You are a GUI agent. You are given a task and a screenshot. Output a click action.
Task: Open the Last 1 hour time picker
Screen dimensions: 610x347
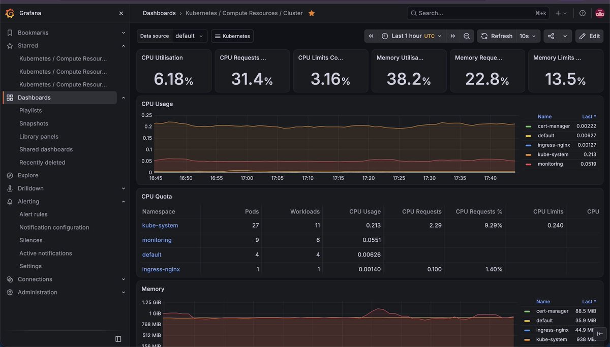coord(412,36)
